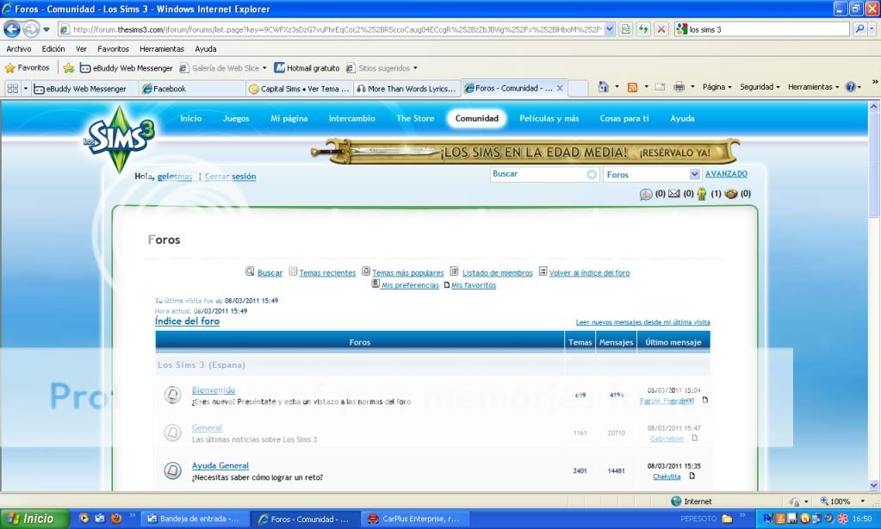The width and height of the screenshot is (881, 529).
Task: Click the mail envelope messages icon
Action: 674,194
